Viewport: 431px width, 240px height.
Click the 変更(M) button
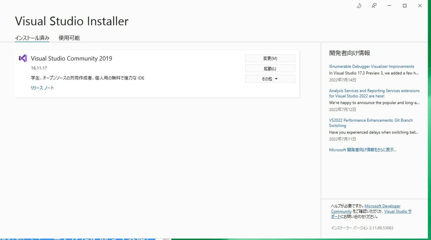click(270, 58)
